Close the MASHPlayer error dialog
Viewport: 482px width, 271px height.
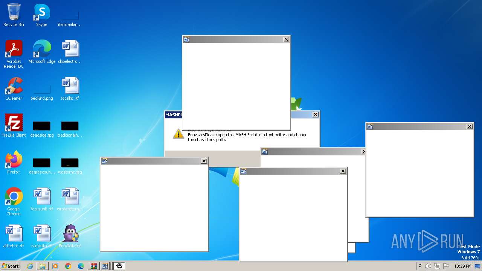pos(316,115)
